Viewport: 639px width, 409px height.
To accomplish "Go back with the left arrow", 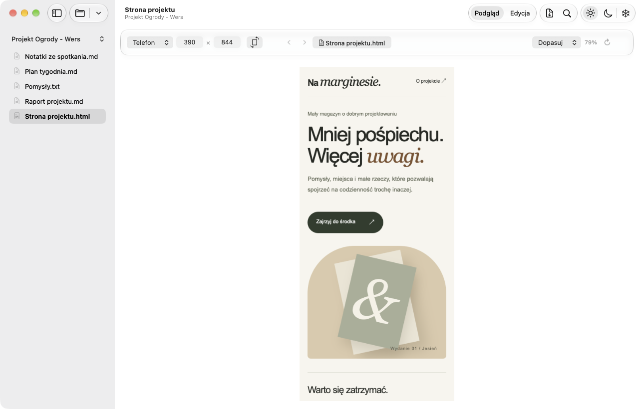I will click(x=289, y=42).
